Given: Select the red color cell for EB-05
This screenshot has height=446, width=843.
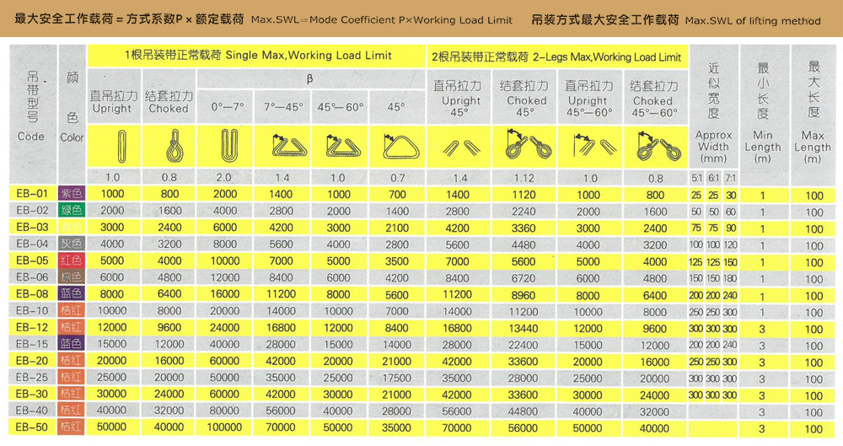Looking at the screenshot, I should (x=71, y=261).
